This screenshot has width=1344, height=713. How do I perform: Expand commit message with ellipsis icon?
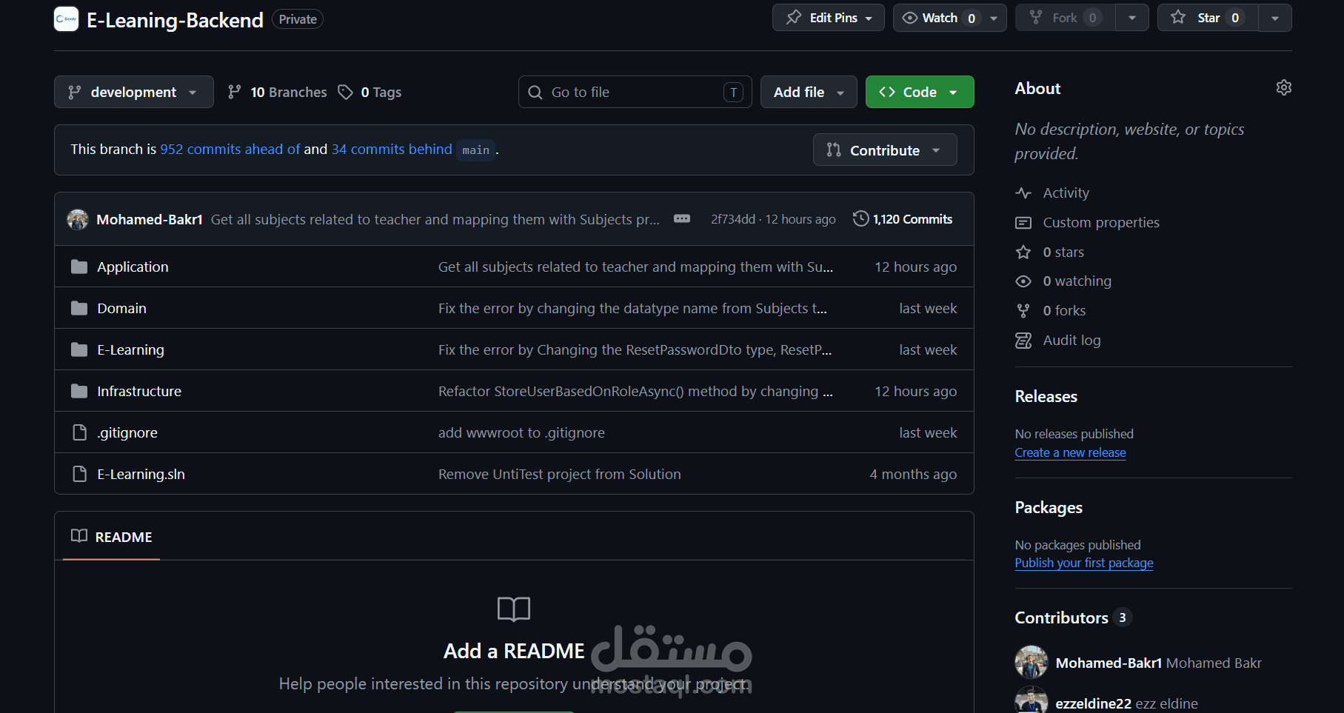pyautogui.click(x=682, y=219)
